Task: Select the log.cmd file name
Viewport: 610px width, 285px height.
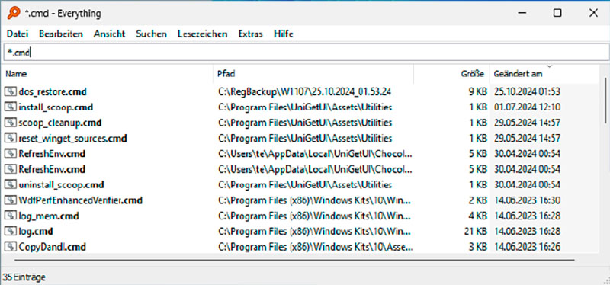Action: click(x=36, y=232)
